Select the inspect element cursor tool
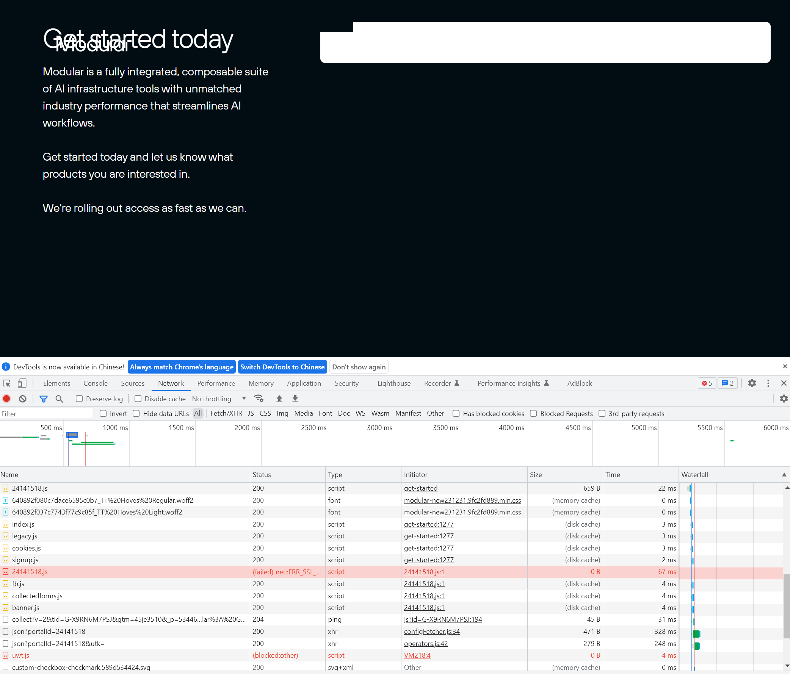Screen dimensions: 790x674 click(6, 383)
